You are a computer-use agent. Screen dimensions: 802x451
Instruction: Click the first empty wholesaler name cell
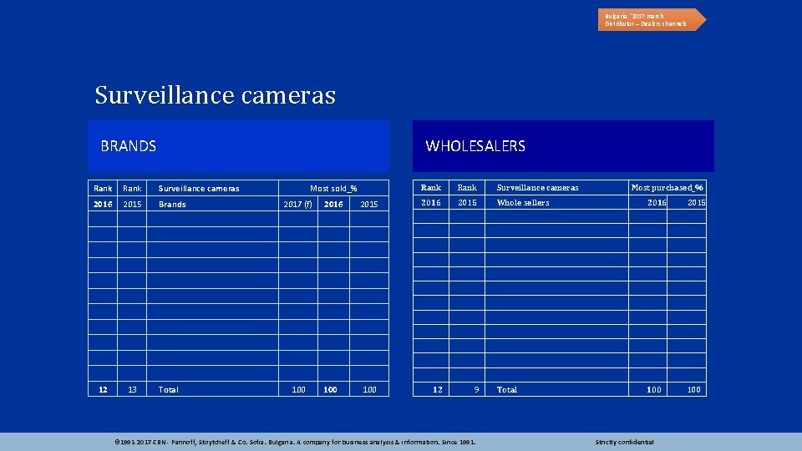(556, 217)
